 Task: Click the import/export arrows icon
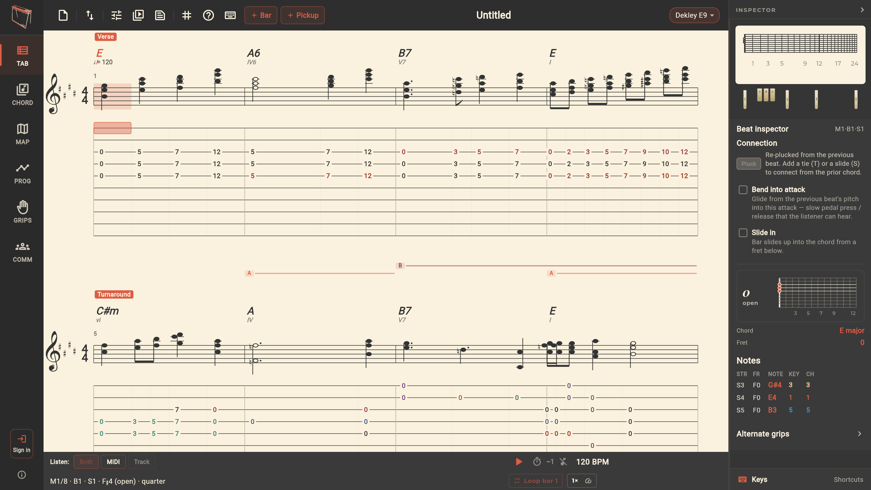90,15
